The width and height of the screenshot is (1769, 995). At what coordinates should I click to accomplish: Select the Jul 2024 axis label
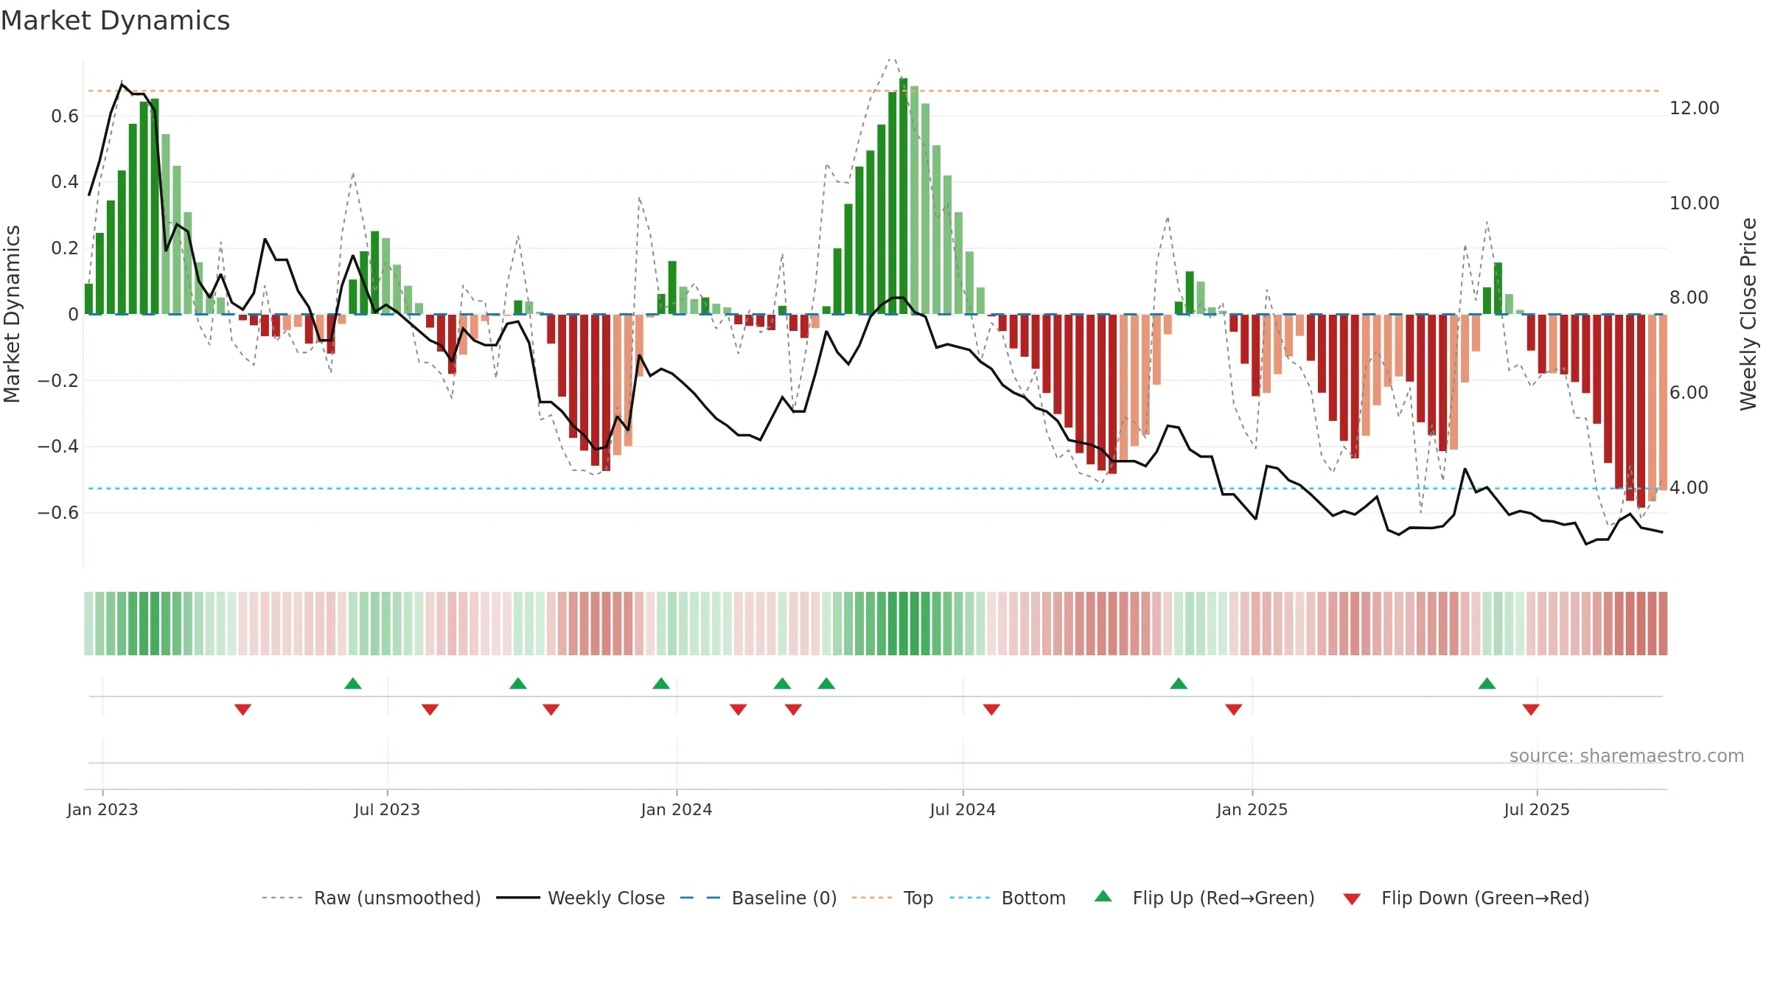(x=963, y=810)
